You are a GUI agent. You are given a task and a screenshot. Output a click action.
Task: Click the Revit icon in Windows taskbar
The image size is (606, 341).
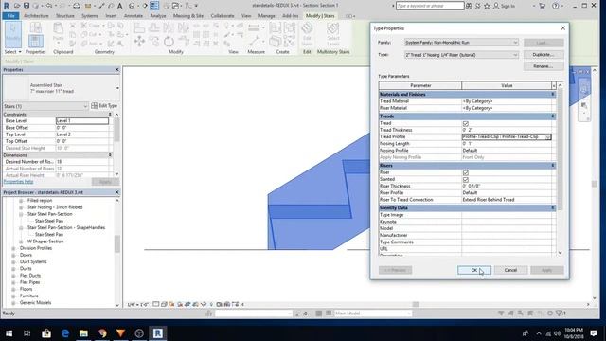tap(158, 332)
